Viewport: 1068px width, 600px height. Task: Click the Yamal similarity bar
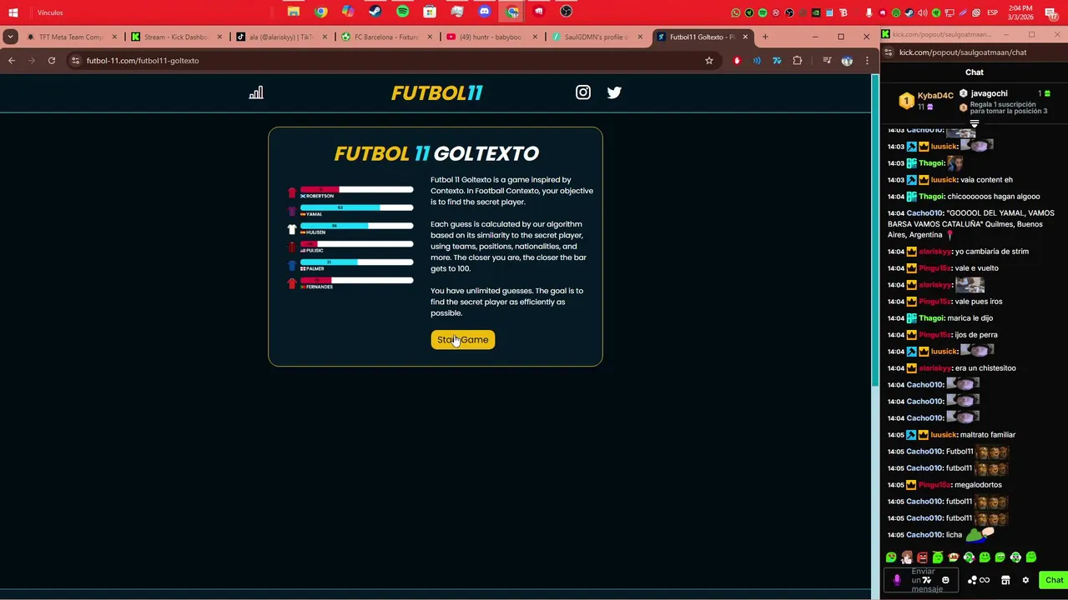point(356,207)
